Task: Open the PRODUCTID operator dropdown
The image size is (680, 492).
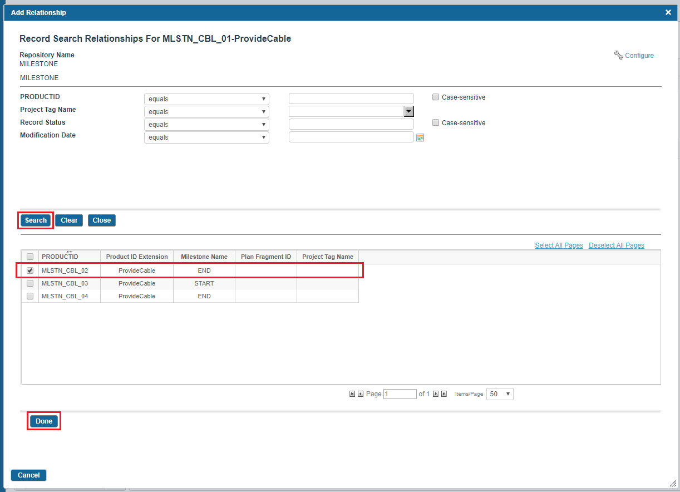Action: pyautogui.click(x=206, y=99)
